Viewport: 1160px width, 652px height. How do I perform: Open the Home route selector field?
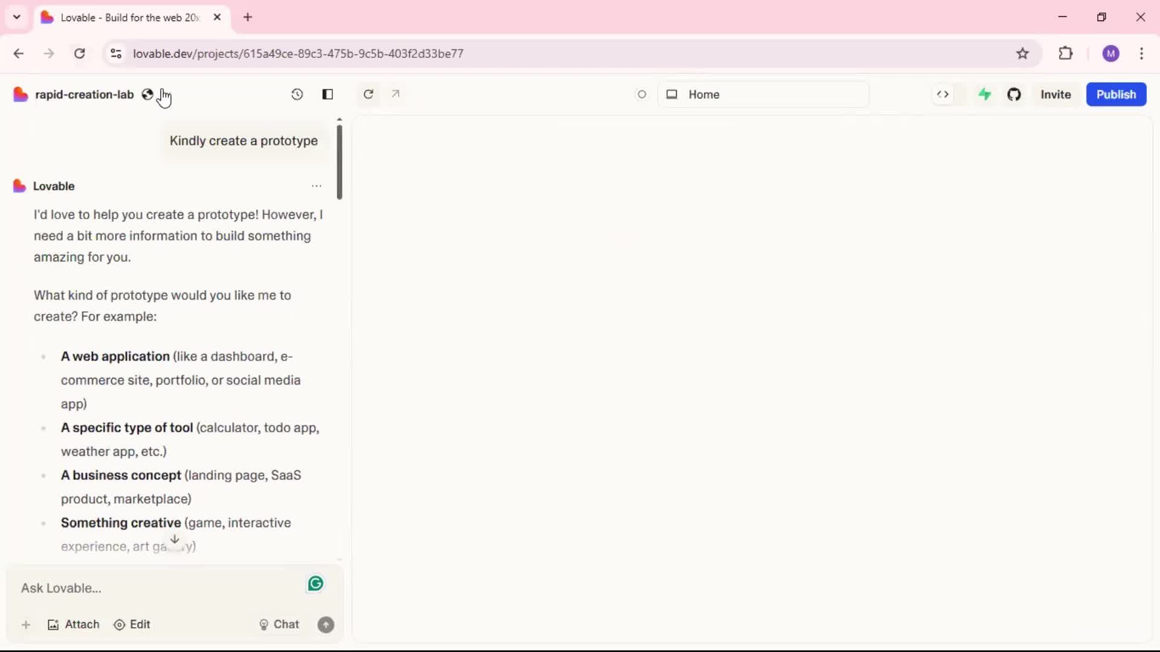coord(764,94)
